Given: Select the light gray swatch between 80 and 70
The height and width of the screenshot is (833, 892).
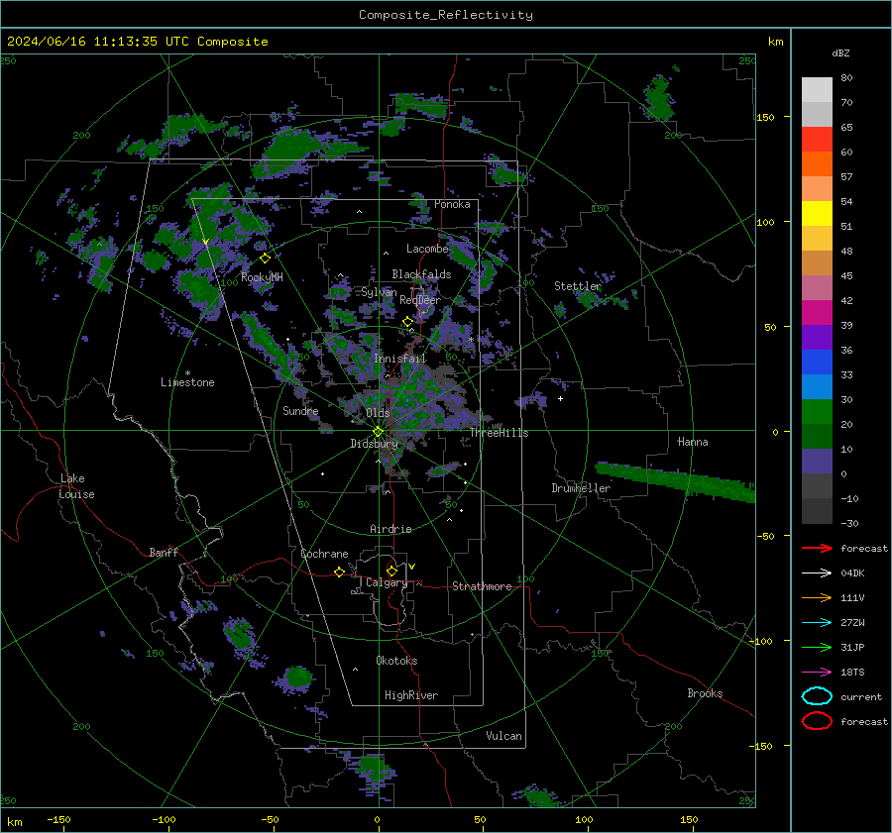Looking at the screenshot, I should [x=817, y=90].
